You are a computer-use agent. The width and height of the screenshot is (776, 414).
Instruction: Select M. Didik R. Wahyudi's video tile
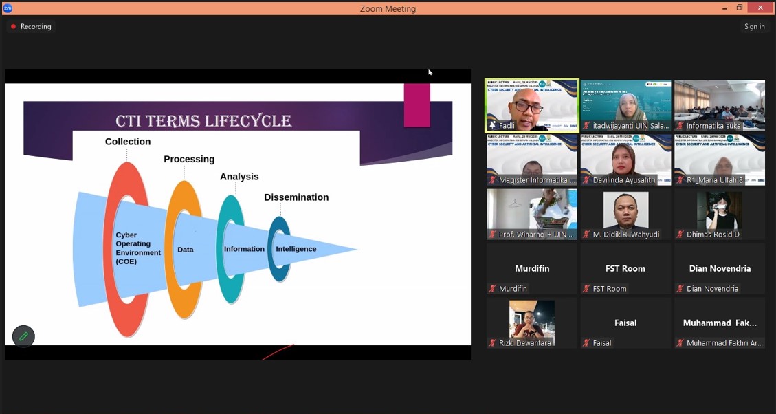point(625,212)
